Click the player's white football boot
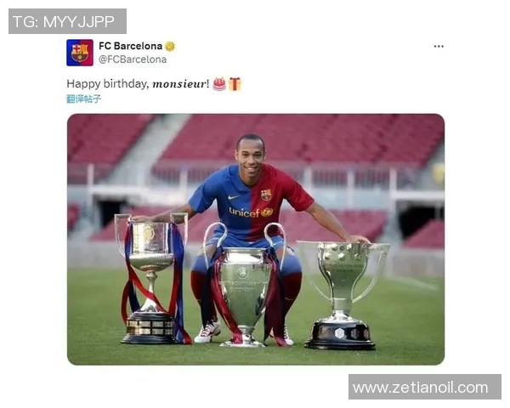Screen dimensions: 510x408 [x=207, y=331]
